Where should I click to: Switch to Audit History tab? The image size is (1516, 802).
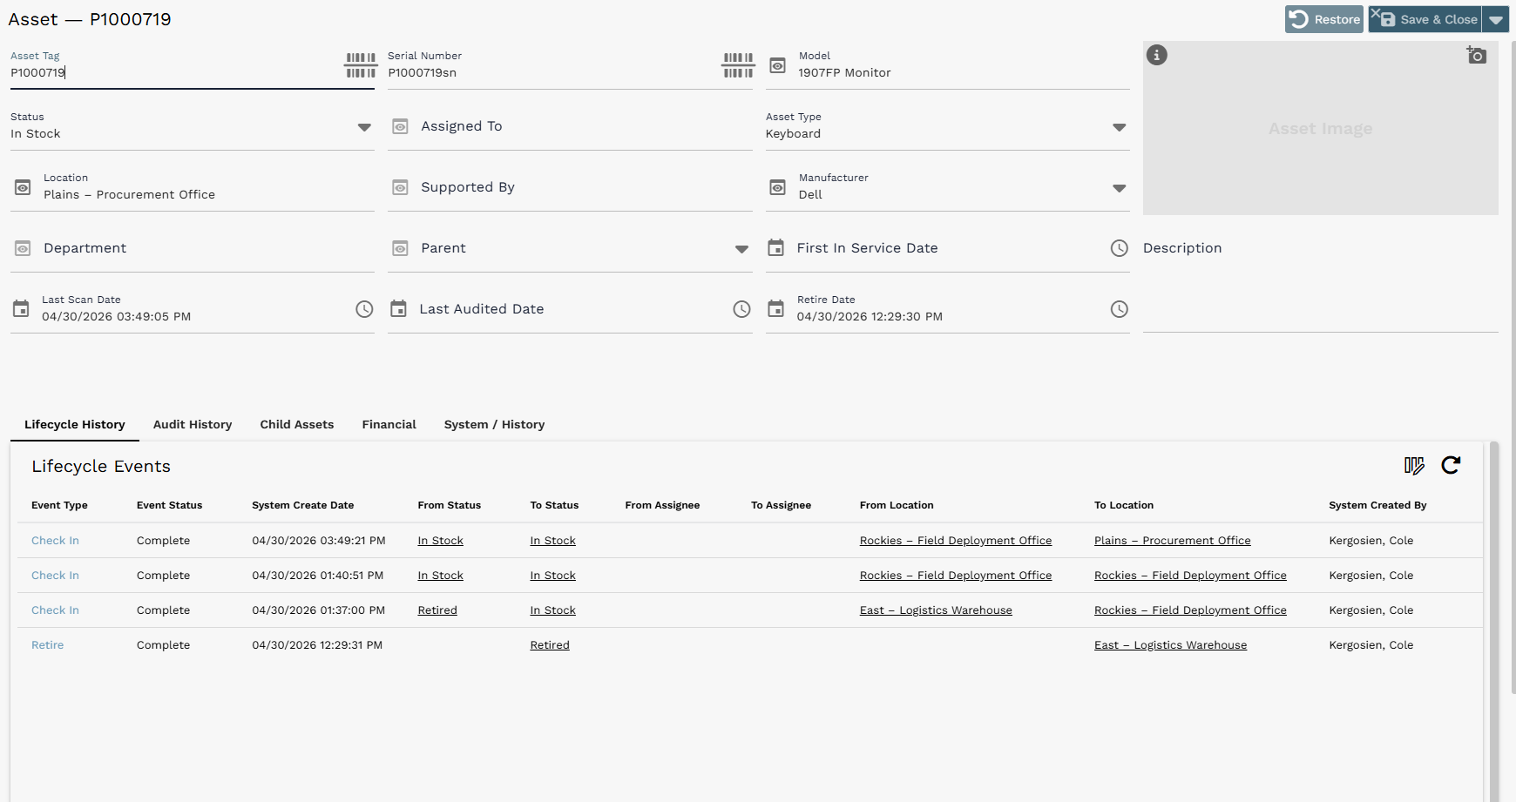pos(193,425)
